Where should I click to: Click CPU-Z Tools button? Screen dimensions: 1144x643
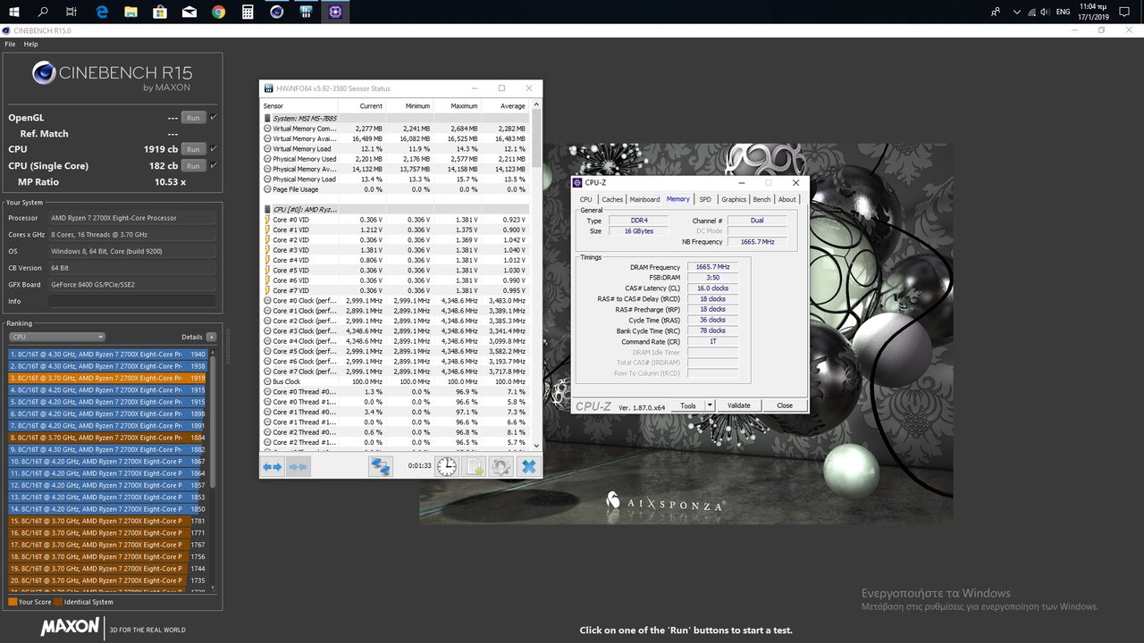(x=688, y=405)
